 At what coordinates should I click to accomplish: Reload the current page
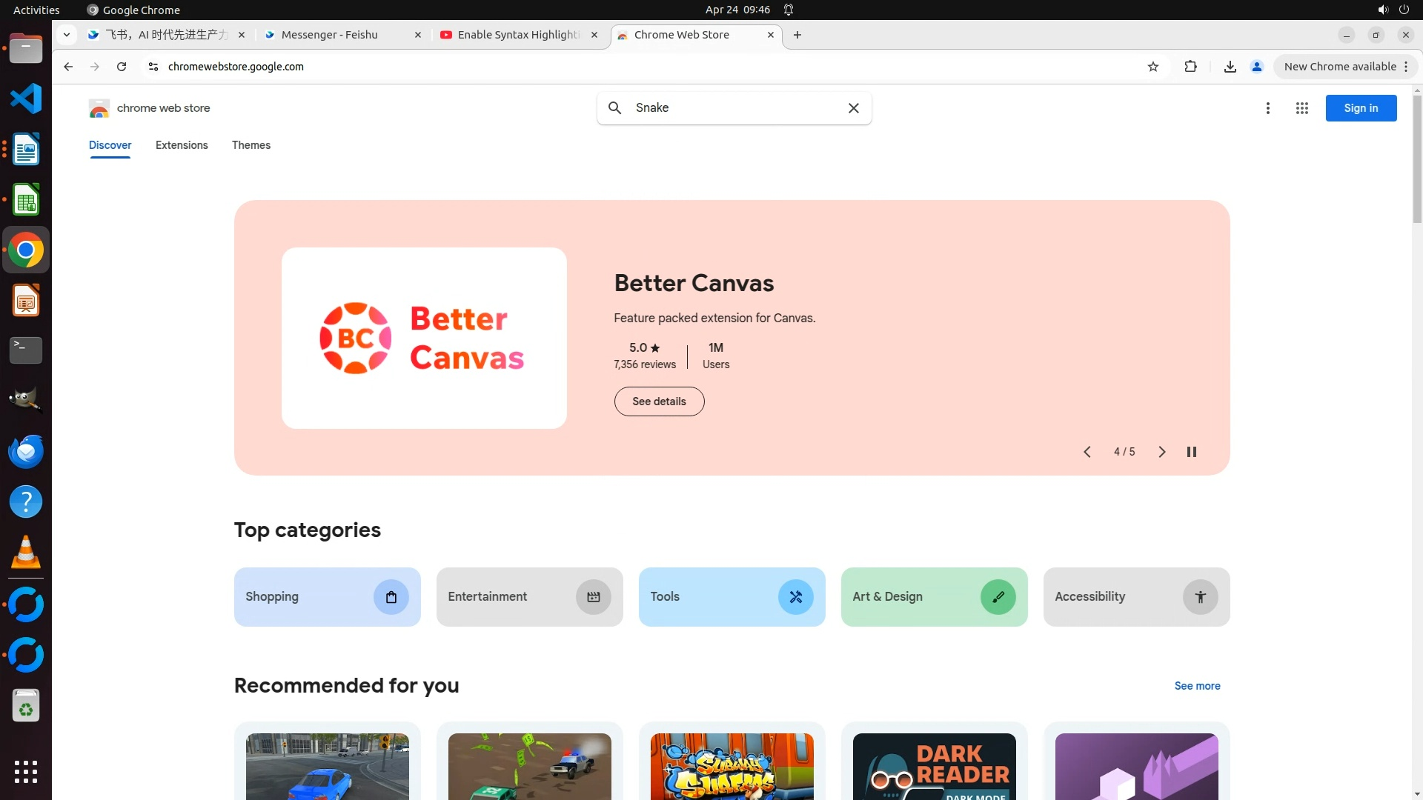click(122, 67)
